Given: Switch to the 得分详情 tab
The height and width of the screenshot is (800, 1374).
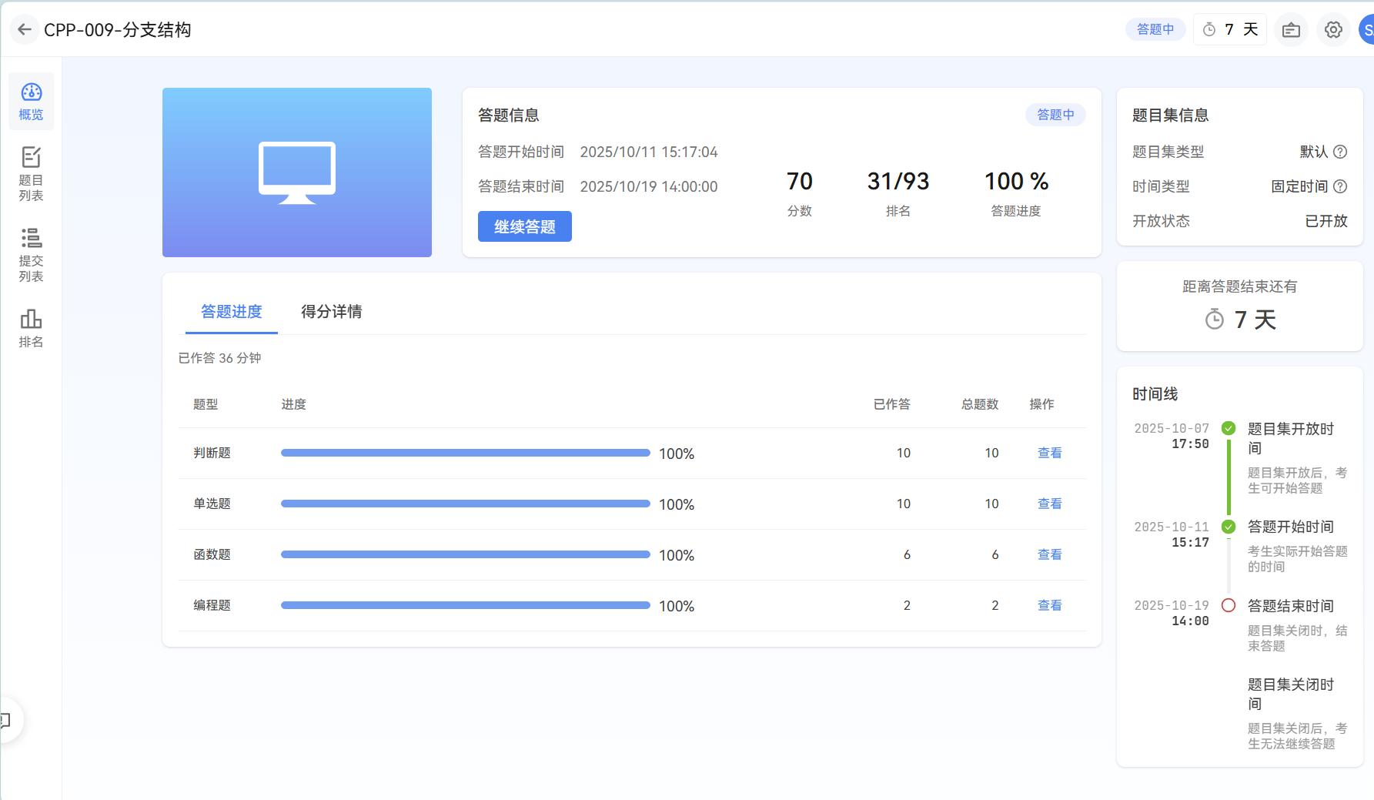Looking at the screenshot, I should coord(332,311).
